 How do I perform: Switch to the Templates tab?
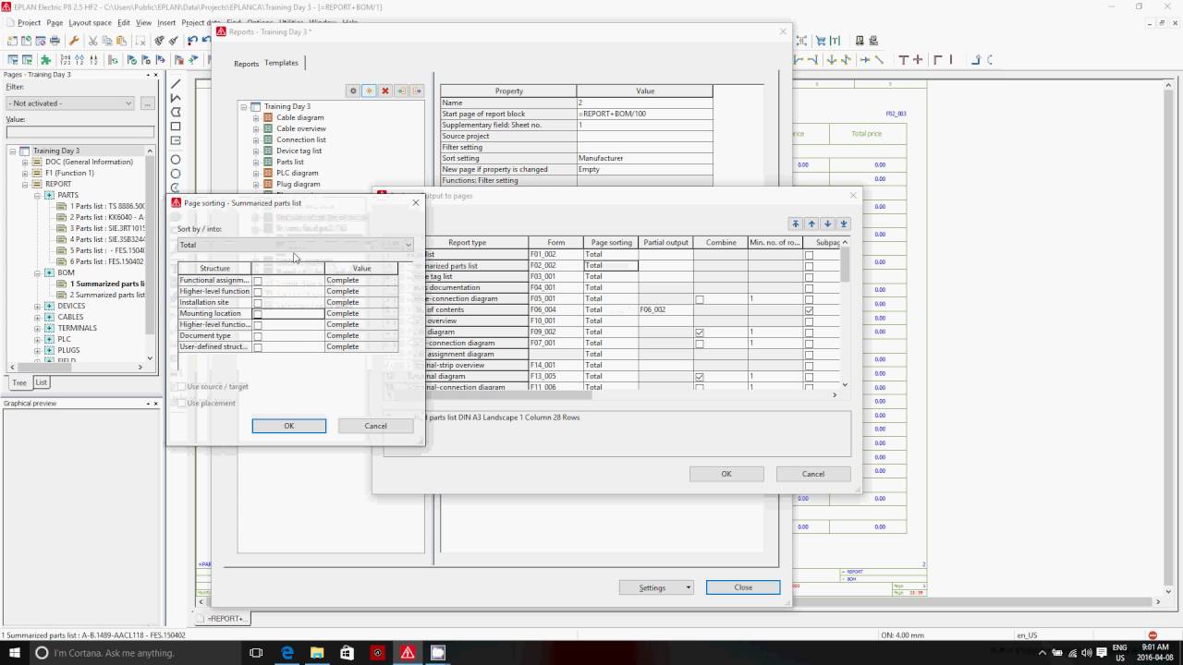[x=281, y=63]
